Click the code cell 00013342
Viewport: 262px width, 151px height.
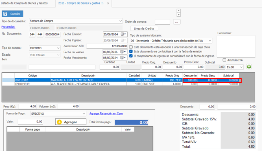click(33, 80)
